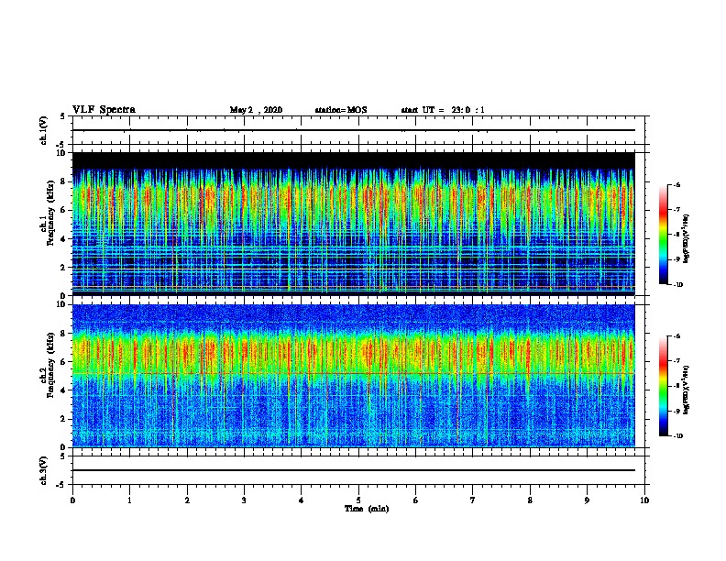The image size is (726, 561).
Task: Click time-axis tick label "0"
Action: click(72, 500)
